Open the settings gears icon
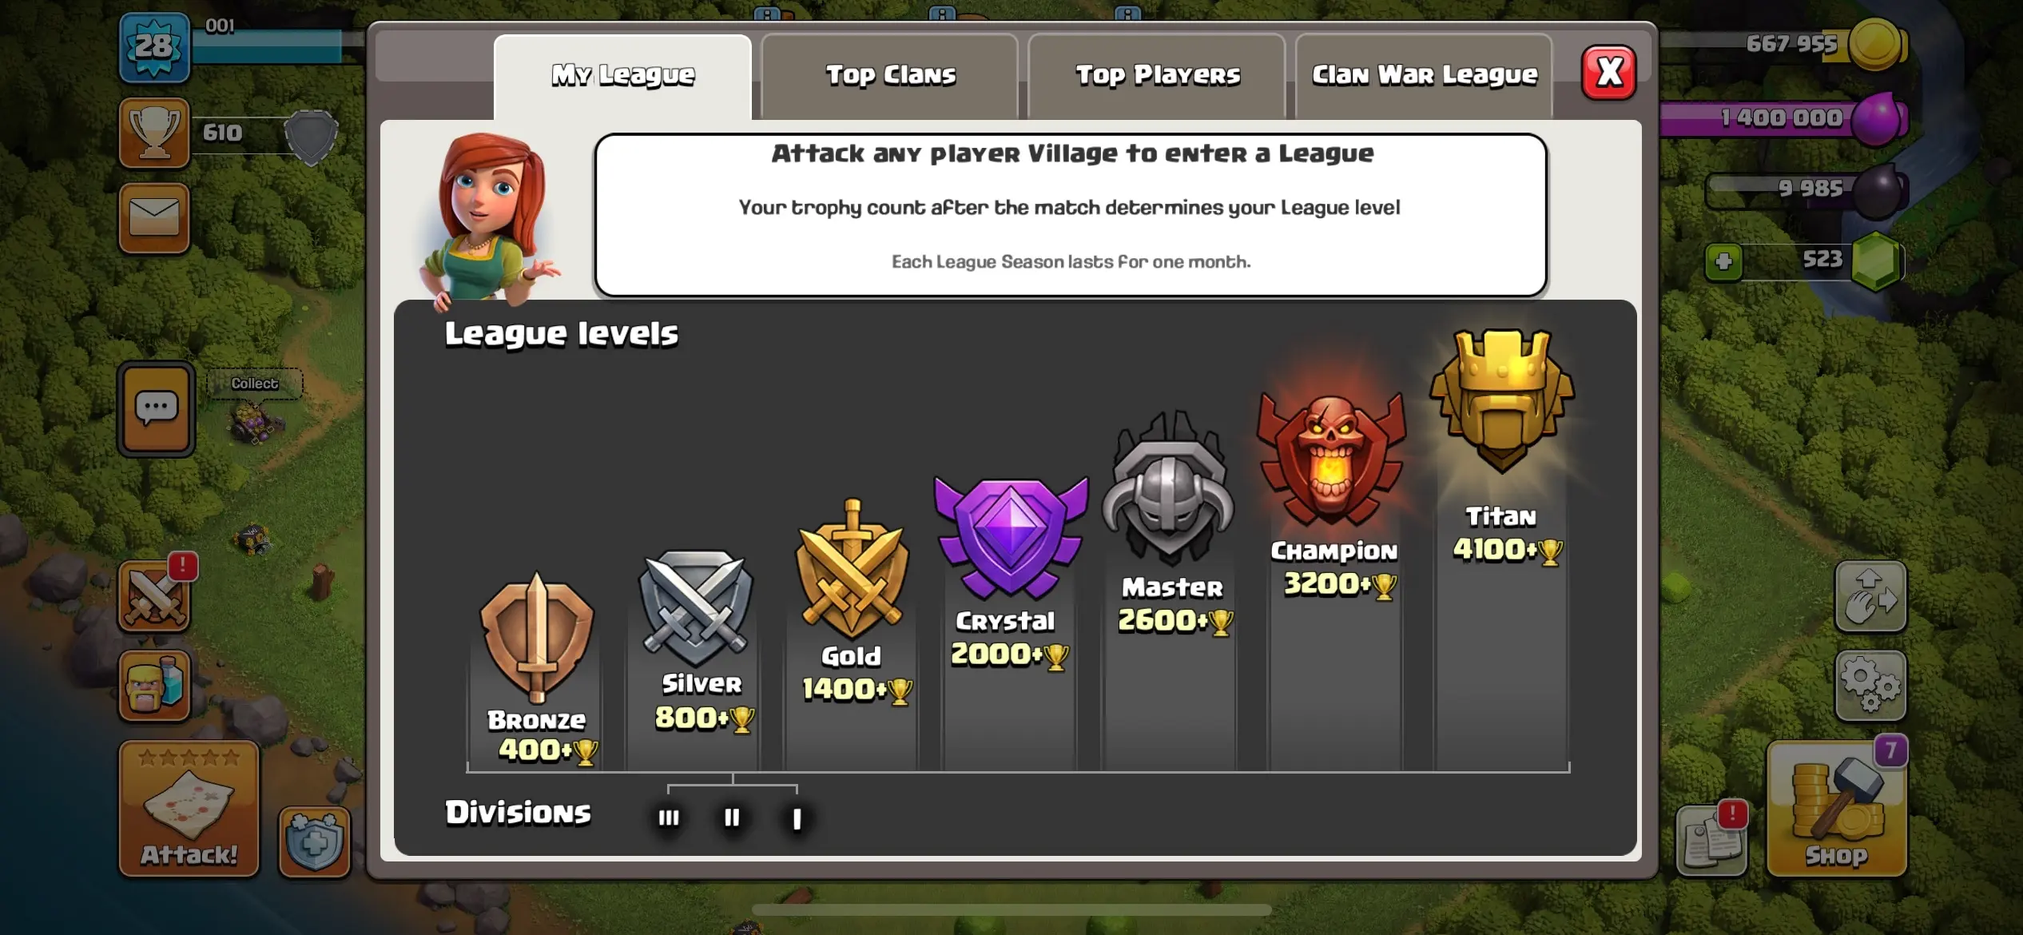This screenshot has width=2023, height=935. [1870, 685]
